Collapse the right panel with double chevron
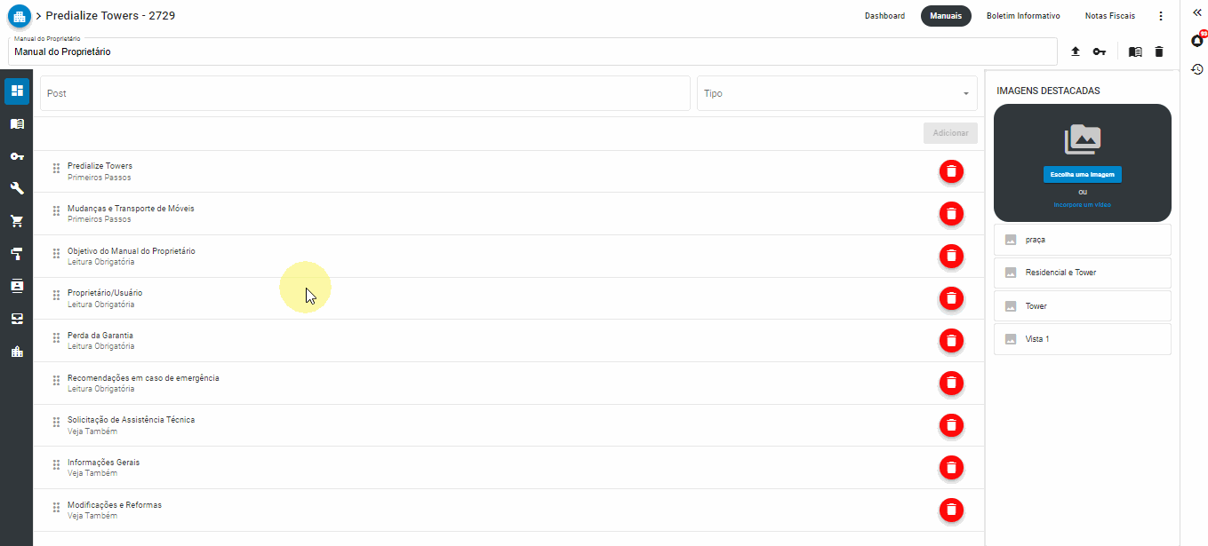Screen dimensions: 1208x546 coord(1197,12)
